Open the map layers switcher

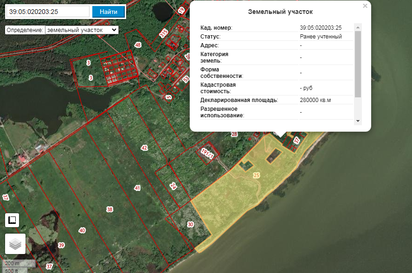15,244
